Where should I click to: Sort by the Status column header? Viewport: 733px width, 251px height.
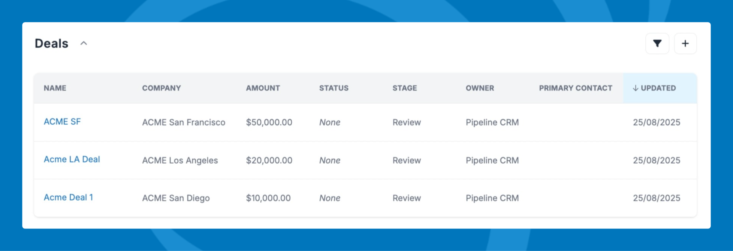[x=334, y=88]
